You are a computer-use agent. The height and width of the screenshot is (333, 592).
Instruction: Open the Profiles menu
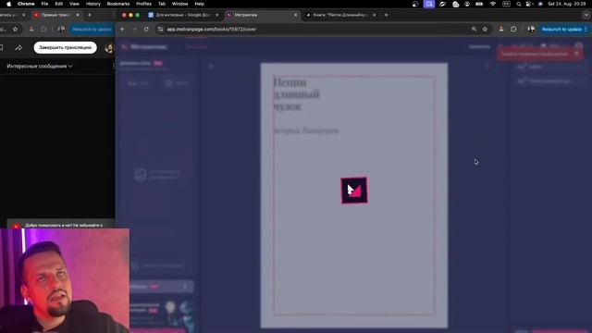tap(143, 4)
